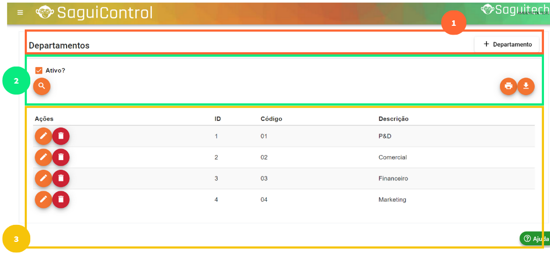Edit the P&D department row
Viewport: 550px width, 254px height.
pos(43,136)
